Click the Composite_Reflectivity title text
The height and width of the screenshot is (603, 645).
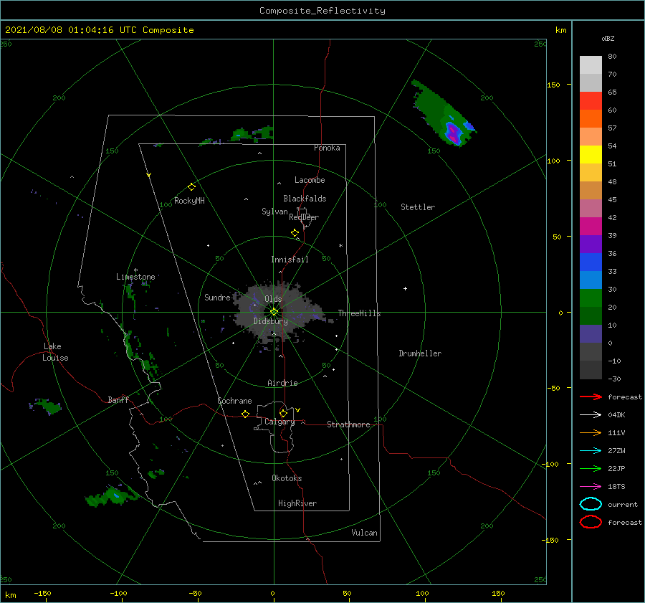click(x=322, y=11)
